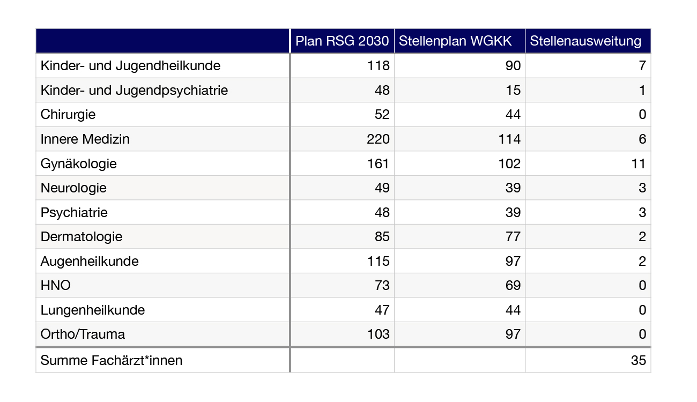Image resolution: width=697 pixels, height=402 pixels.
Task: Select the Innere Medizin value 220
Action: coord(377,139)
